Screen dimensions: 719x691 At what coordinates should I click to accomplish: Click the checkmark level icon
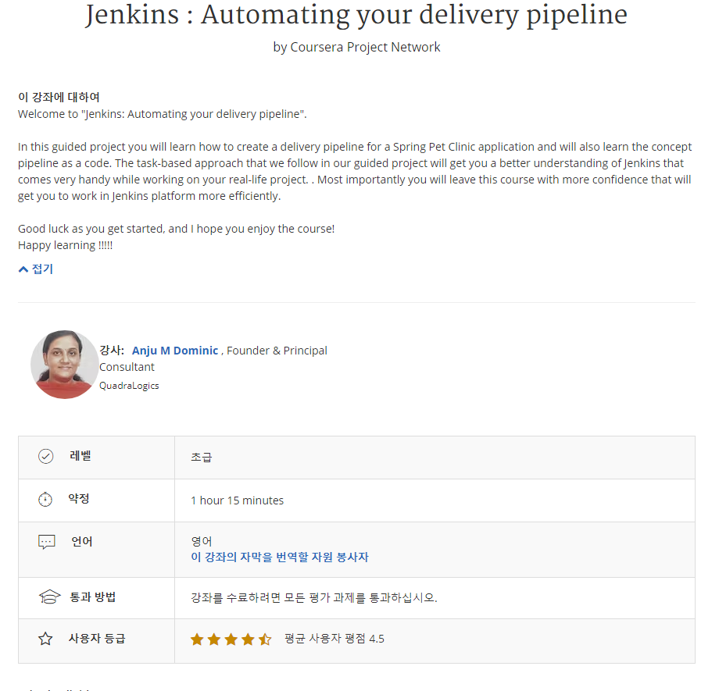point(45,456)
